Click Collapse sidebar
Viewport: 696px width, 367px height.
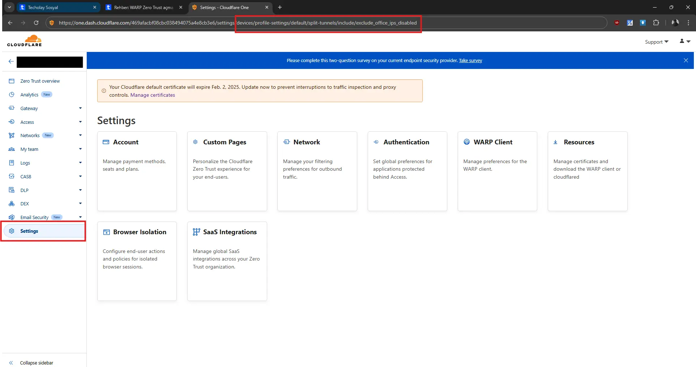click(x=37, y=363)
